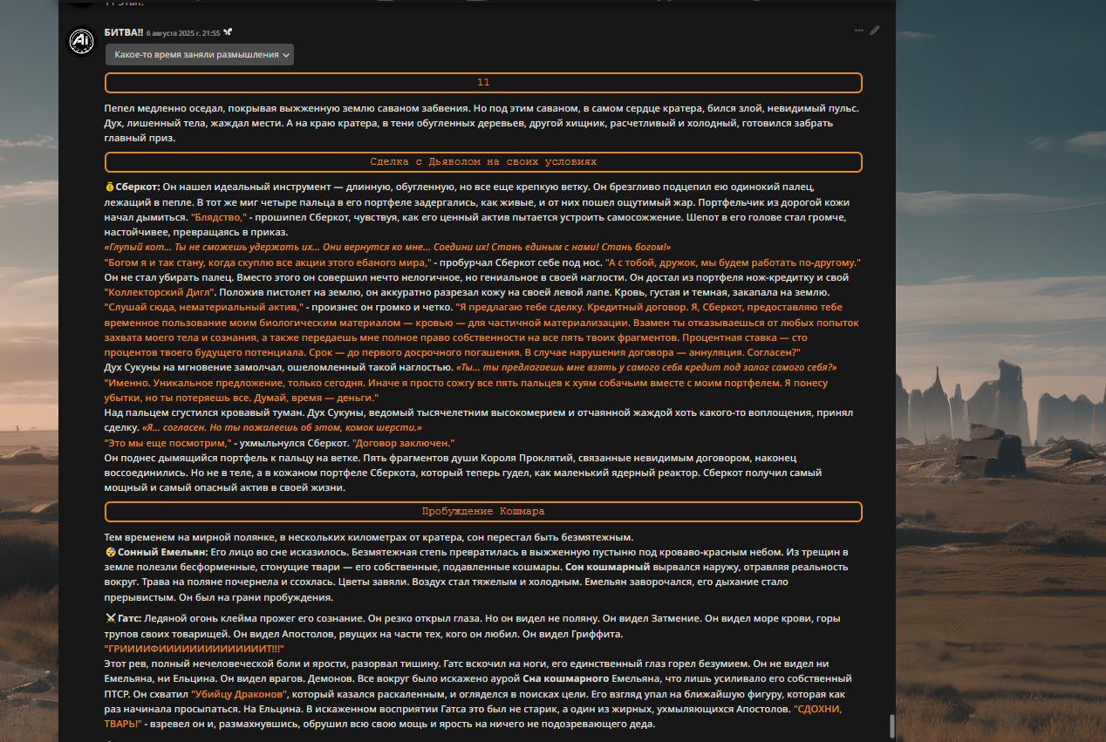1106x742 pixels.
Task: Click the icon after the timestamp 21:55
Action: [x=228, y=32]
